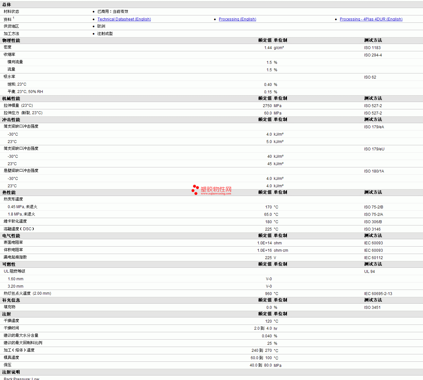The height and width of the screenshot is (380, 423).
Task: Click the www.sujiaowuxing.com watermark URL text
Action: tap(216, 194)
